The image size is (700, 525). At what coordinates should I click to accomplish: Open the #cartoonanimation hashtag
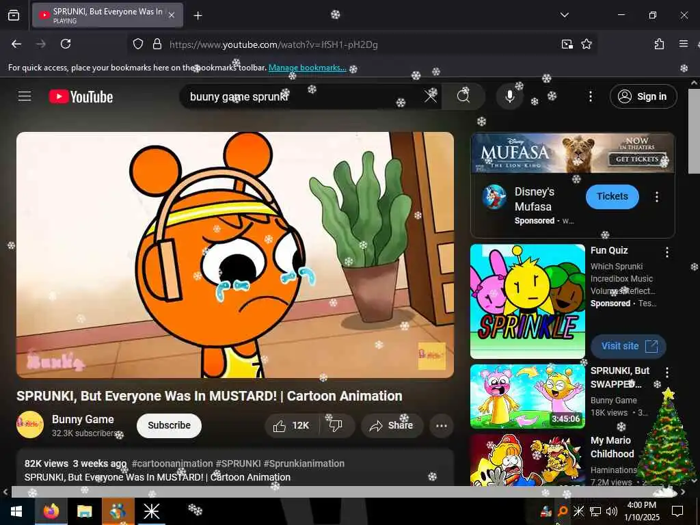172,463
